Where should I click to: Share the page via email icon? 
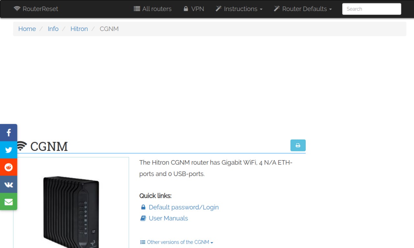(8, 202)
